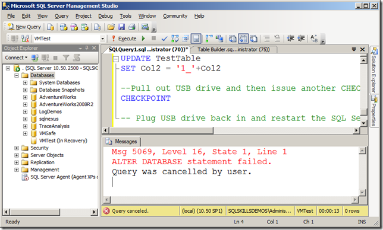Toggle Auto Hide pin on Object Explorer
This screenshot has height=230, width=383.
(x=86, y=48)
